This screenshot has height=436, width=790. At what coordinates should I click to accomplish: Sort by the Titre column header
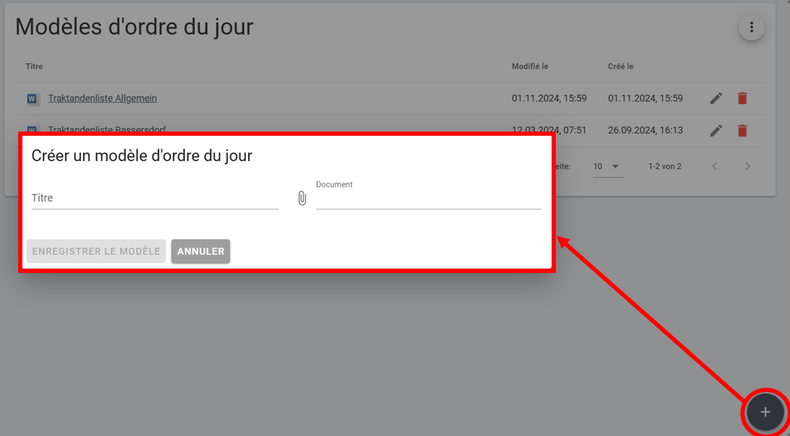tap(34, 66)
